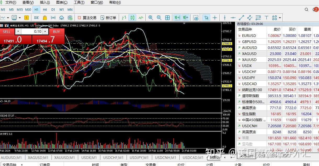
Task: Select the arrow cursor tool
Action: [206, 18]
